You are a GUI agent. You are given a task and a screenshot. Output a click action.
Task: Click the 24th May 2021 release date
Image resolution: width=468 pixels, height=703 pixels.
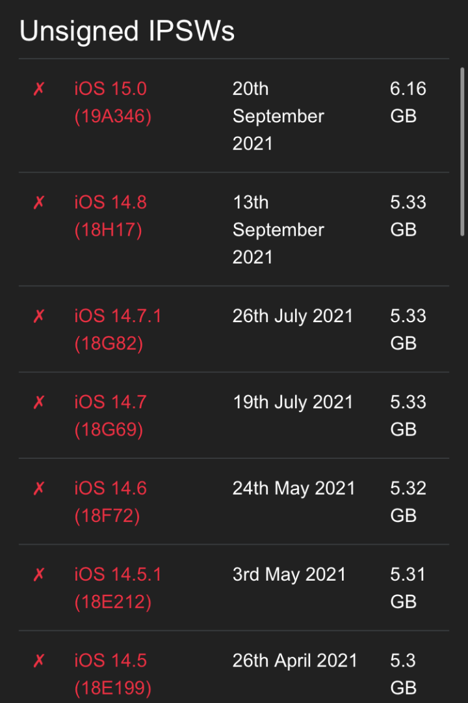[x=294, y=489]
